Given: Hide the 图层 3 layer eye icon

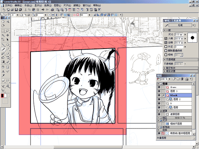Looking at the screenshot, I should point(159,91).
